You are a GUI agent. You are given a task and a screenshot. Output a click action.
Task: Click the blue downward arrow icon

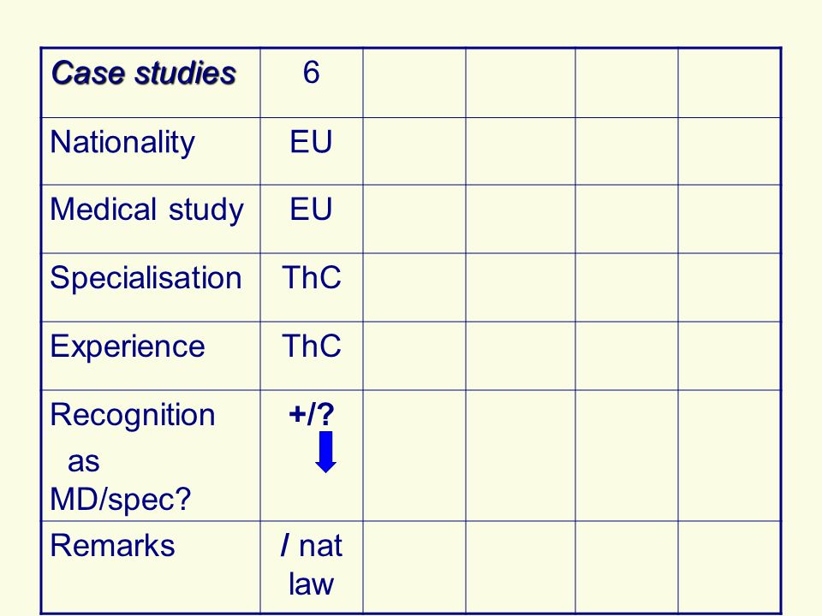[325, 452]
